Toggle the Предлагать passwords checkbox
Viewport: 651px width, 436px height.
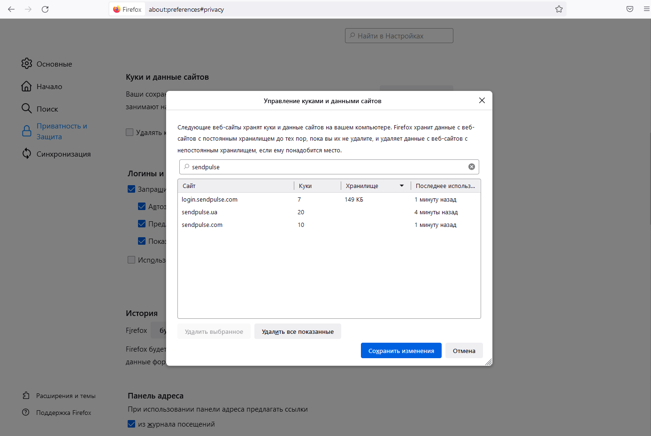[x=142, y=224]
